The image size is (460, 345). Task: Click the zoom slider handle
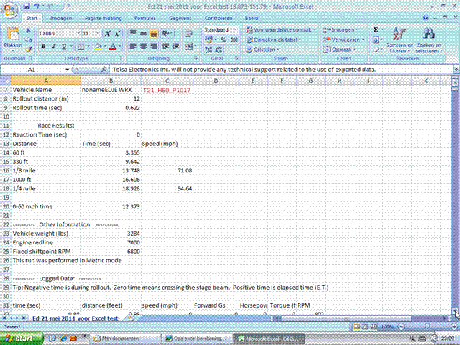point(427,326)
